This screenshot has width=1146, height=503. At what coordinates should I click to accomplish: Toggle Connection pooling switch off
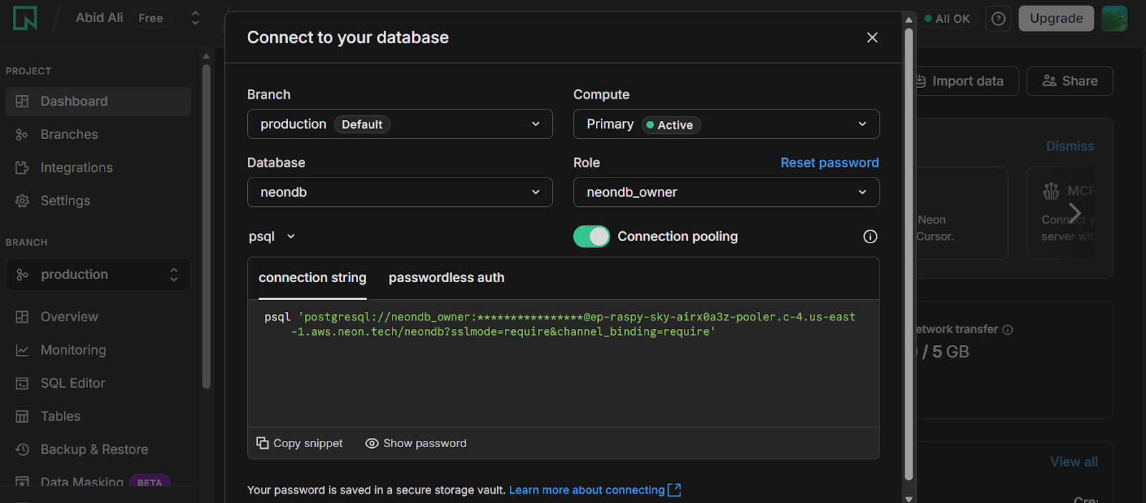592,236
